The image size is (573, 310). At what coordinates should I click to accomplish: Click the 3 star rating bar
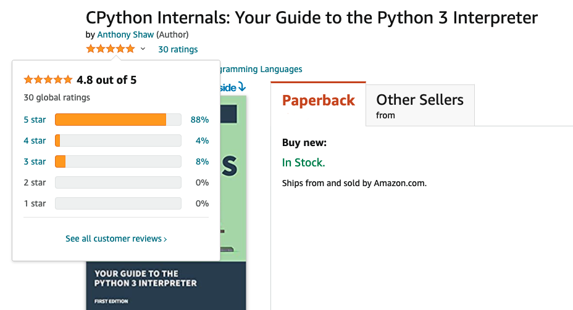click(x=118, y=161)
